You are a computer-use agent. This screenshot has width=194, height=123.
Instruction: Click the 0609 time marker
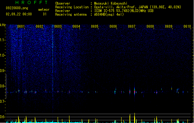pos(169,26)
